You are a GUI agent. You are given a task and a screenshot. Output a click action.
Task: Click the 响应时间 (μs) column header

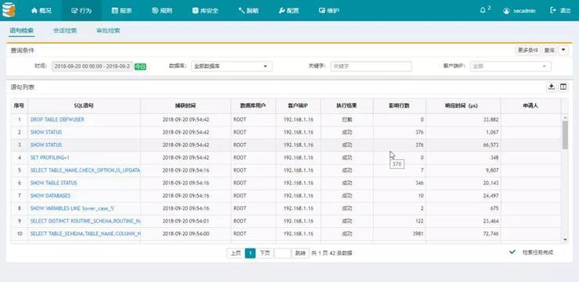click(463, 105)
